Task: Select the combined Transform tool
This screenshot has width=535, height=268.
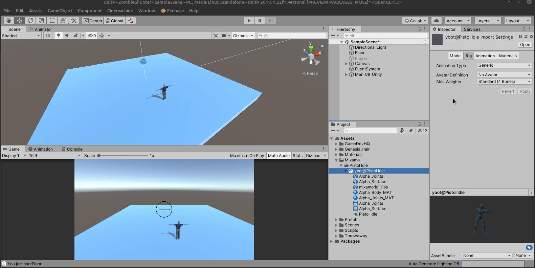Action: coord(63,21)
